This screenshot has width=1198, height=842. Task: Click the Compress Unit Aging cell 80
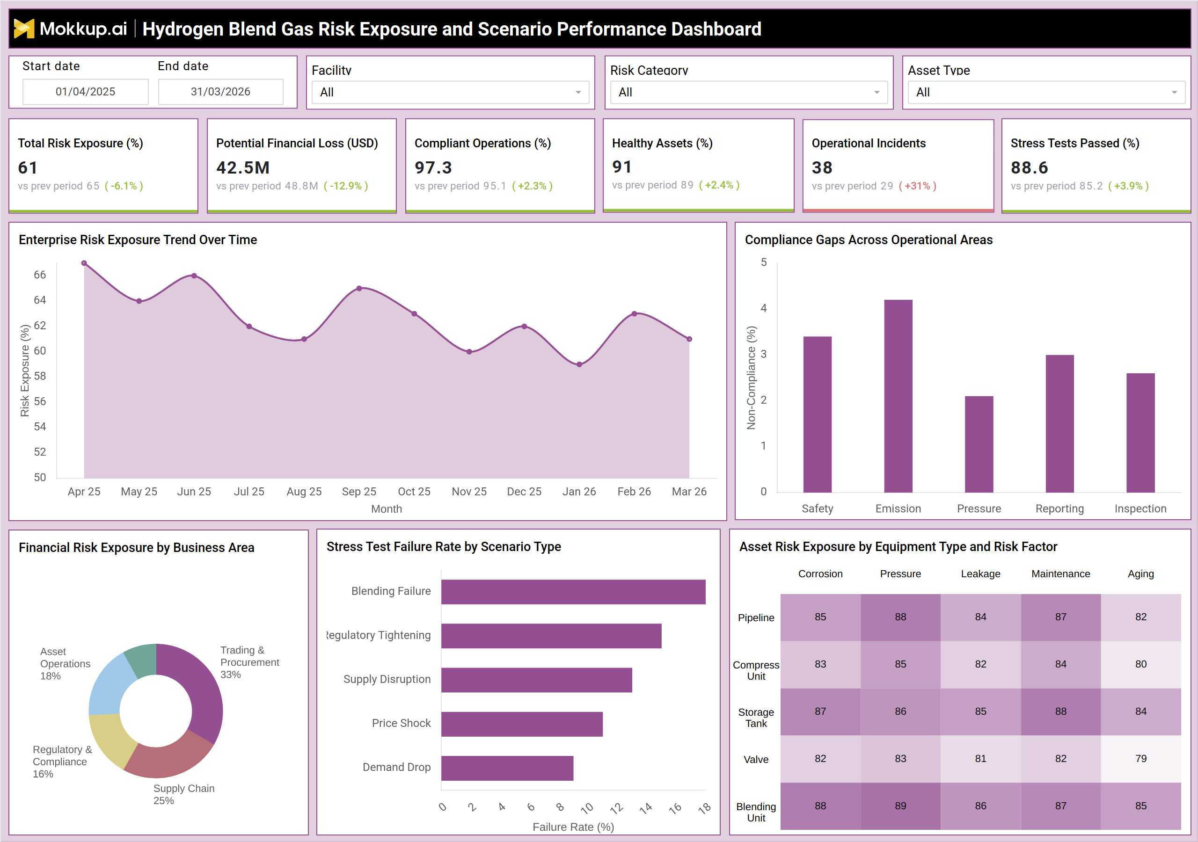point(1141,665)
